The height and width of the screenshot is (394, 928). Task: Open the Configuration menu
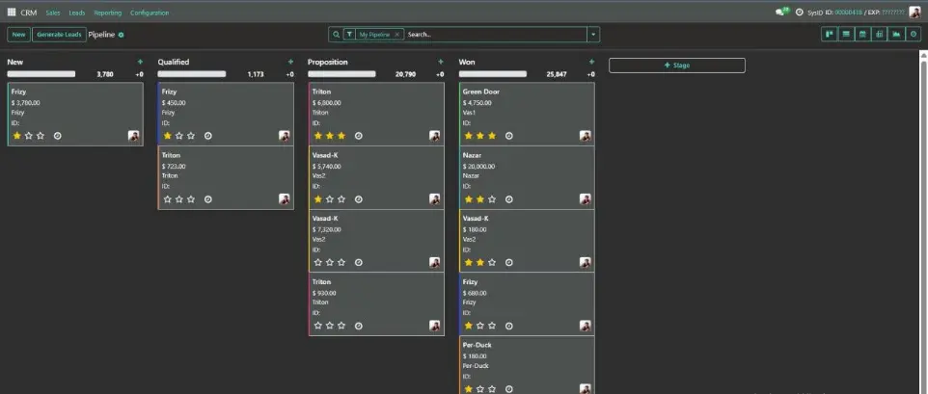coord(150,13)
